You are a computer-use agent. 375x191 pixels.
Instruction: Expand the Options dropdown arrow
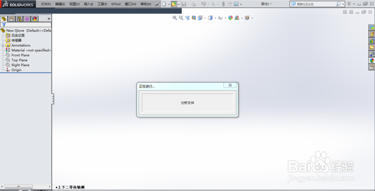241,4
